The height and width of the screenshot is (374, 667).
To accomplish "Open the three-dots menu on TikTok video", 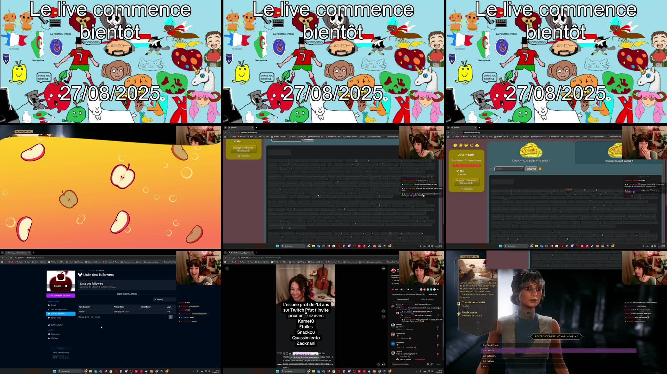I will pos(383,268).
